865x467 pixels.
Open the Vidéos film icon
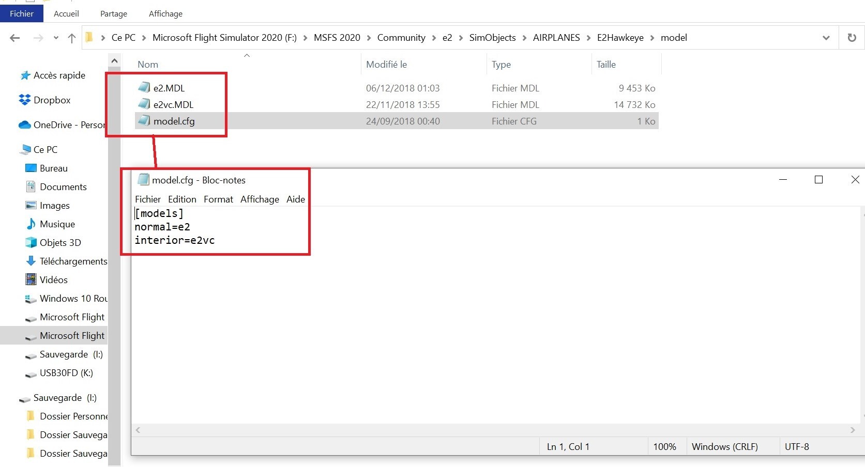coord(31,279)
